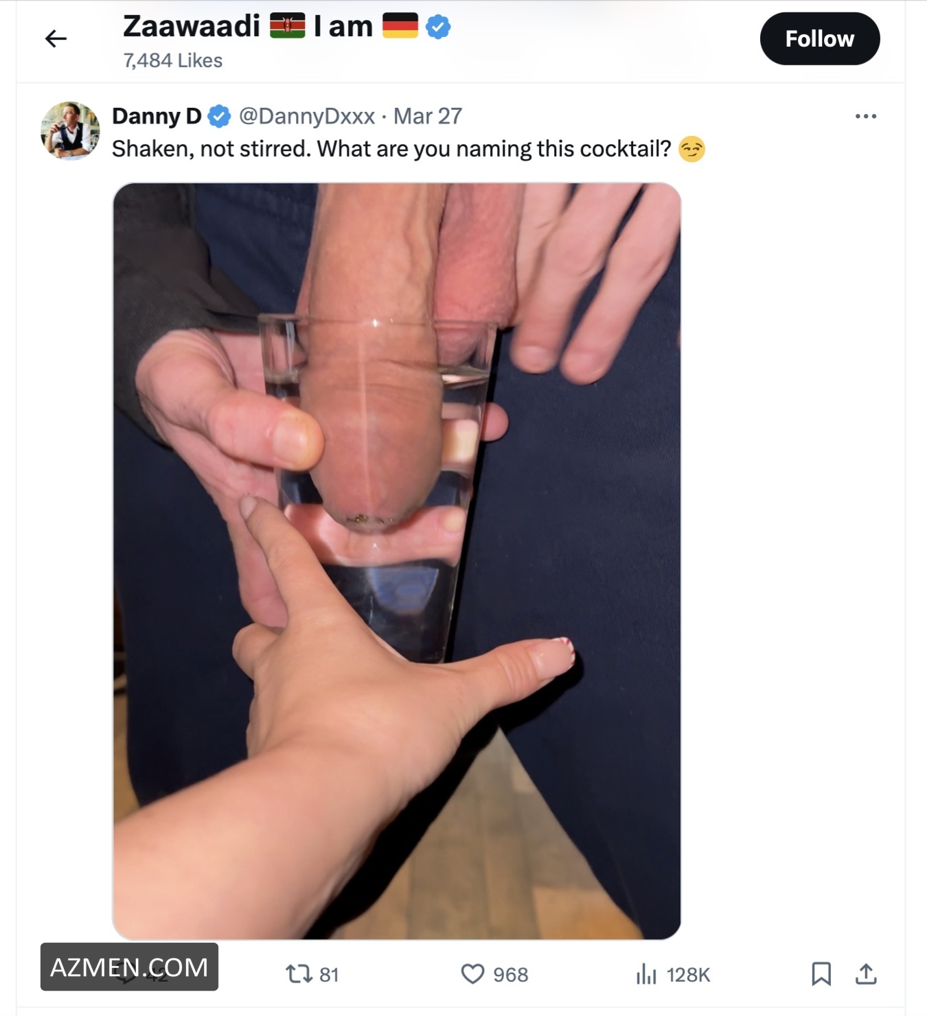Click the 128K views count
927x1016 pixels.
click(688, 974)
